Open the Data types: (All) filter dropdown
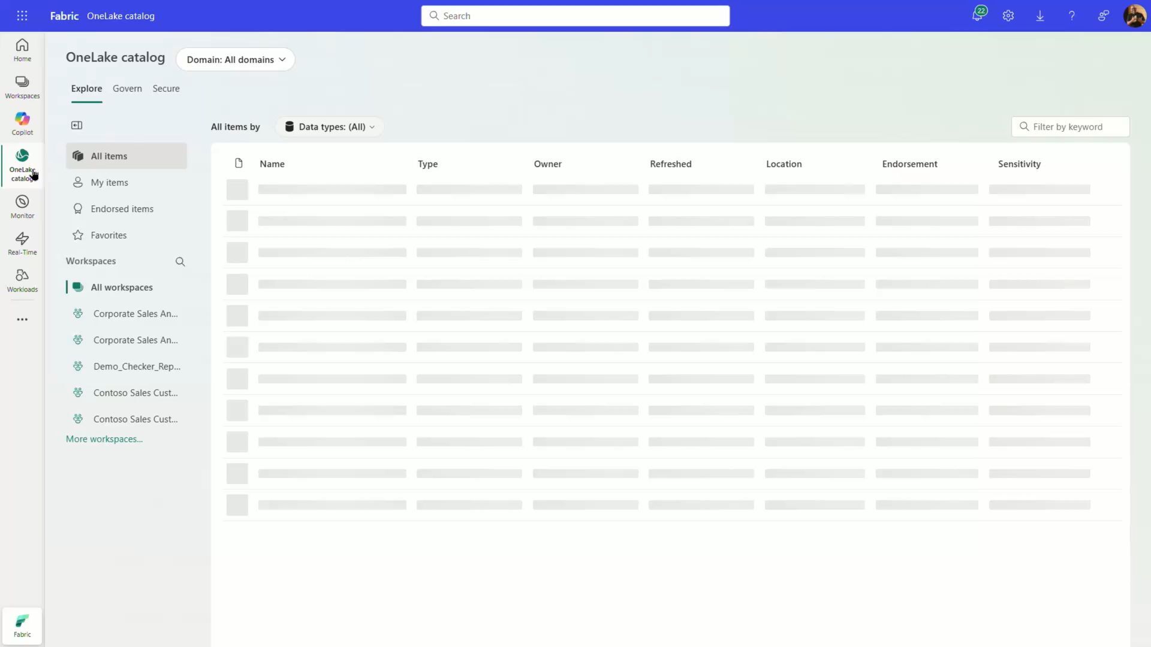This screenshot has height=647, width=1151. pos(330,127)
